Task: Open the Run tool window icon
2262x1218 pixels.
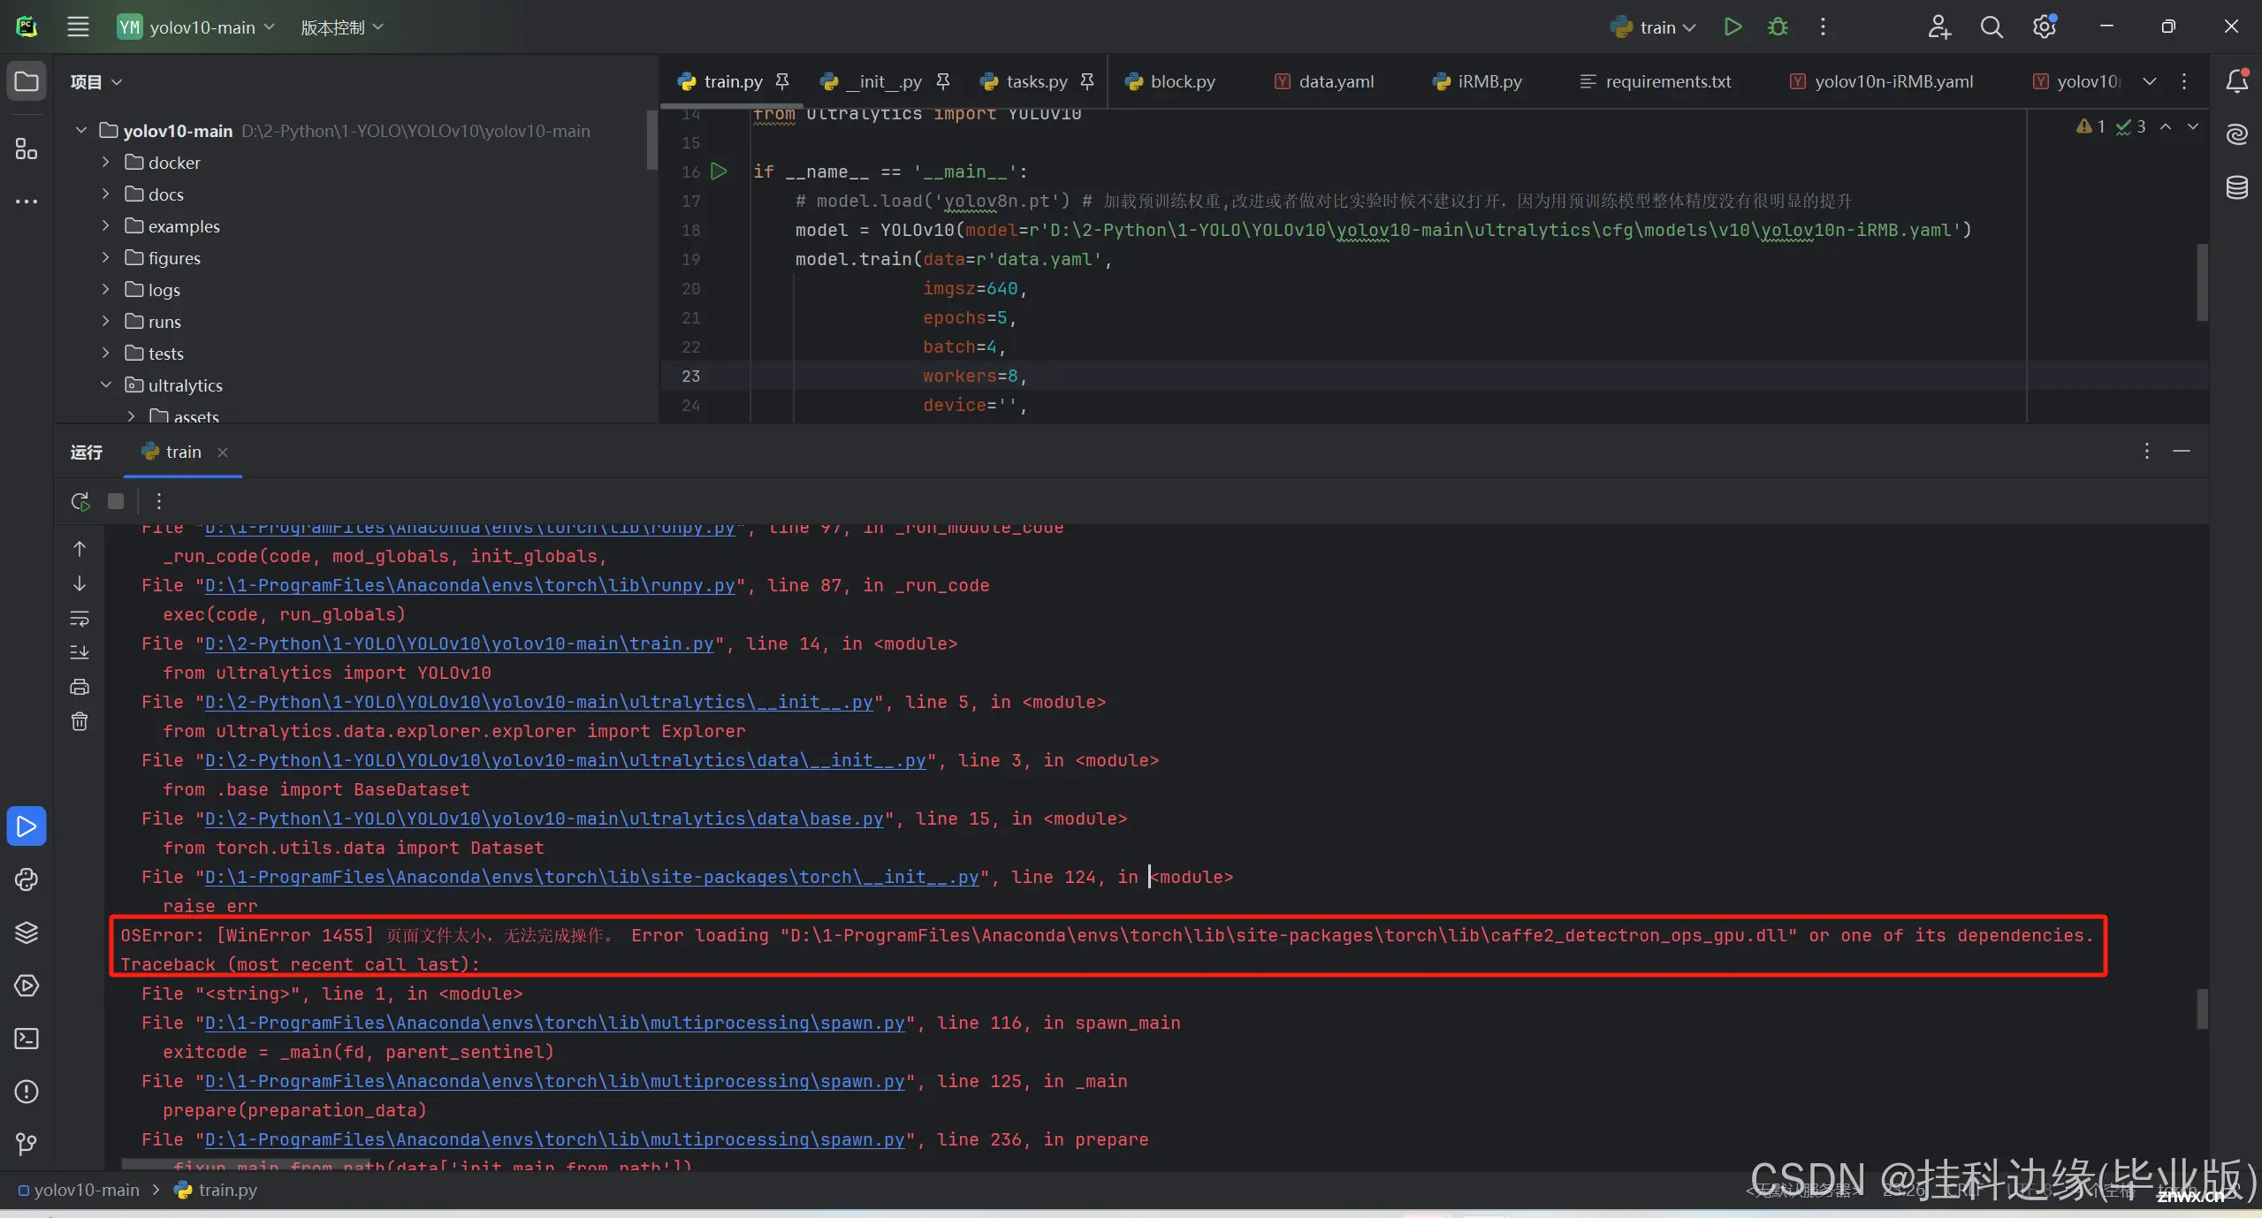Action: 27,826
